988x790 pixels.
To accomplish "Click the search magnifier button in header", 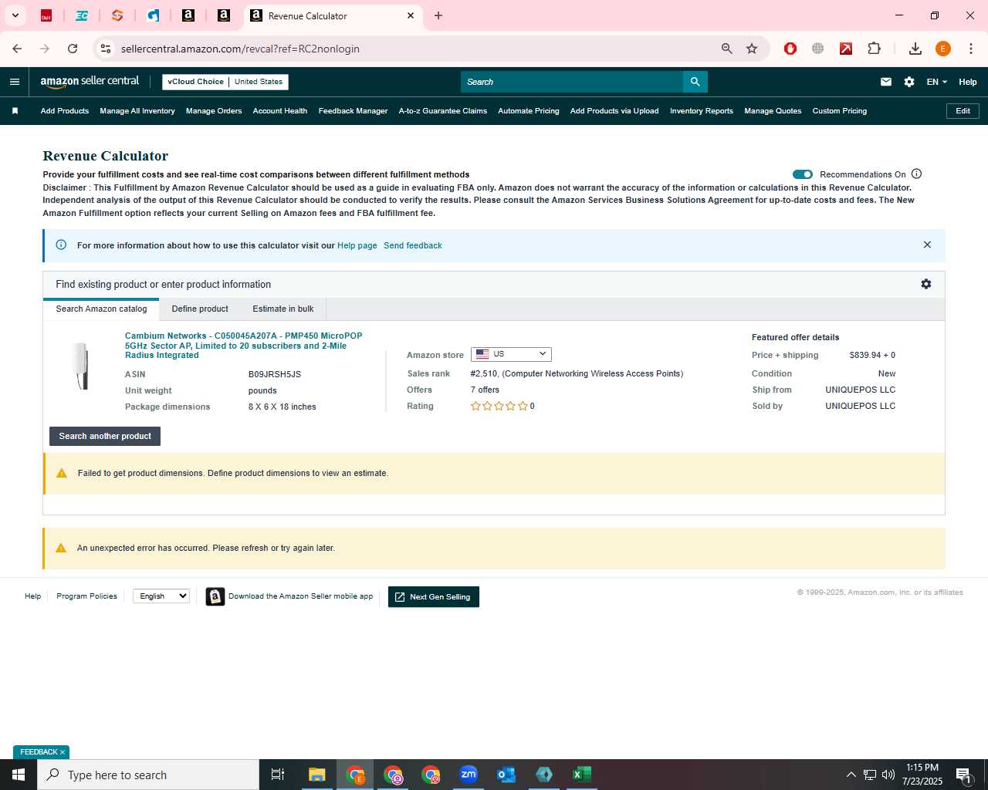I will (695, 82).
